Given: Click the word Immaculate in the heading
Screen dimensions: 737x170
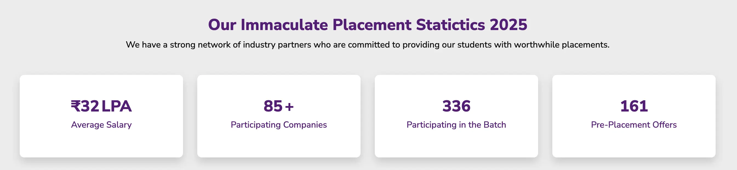Looking at the screenshot, I should pyautogui.click(x=284, y=25).
